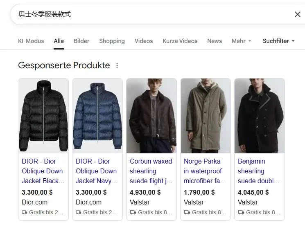Image resolution: width=305 pixels, height=229 pixels.
Task: Switch to the Kurze Videos tab
Action: pos(180,41)
